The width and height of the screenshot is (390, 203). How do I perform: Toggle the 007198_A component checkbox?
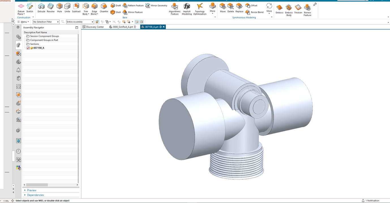coord(28,48)
